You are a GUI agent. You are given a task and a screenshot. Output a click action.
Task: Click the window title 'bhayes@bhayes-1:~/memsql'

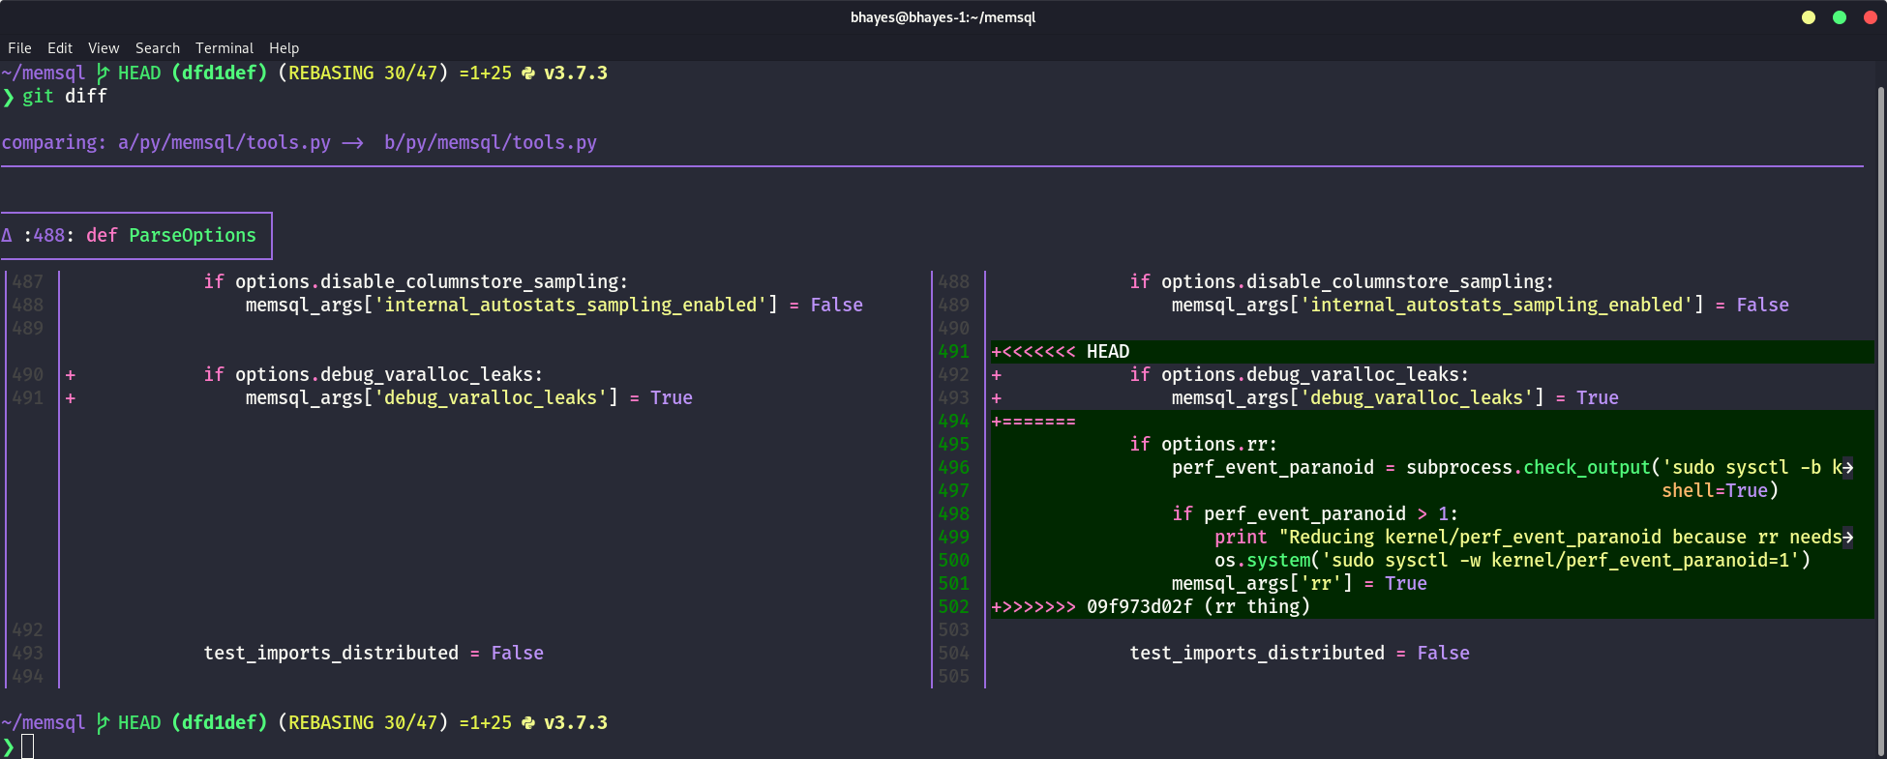[943, 17]
